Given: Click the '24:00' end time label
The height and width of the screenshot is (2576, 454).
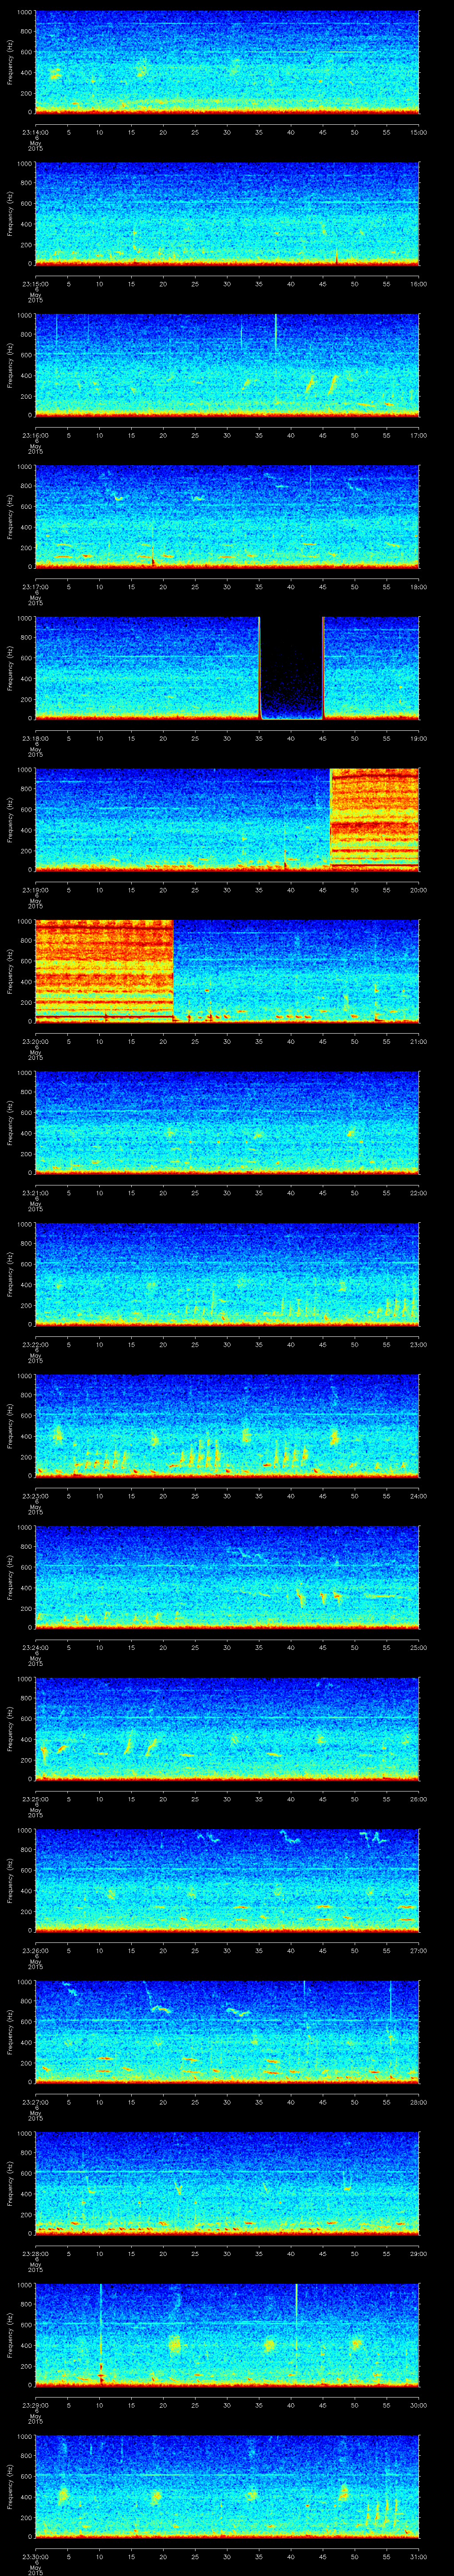Looking at the screenshot, I should coord(418,1496).
